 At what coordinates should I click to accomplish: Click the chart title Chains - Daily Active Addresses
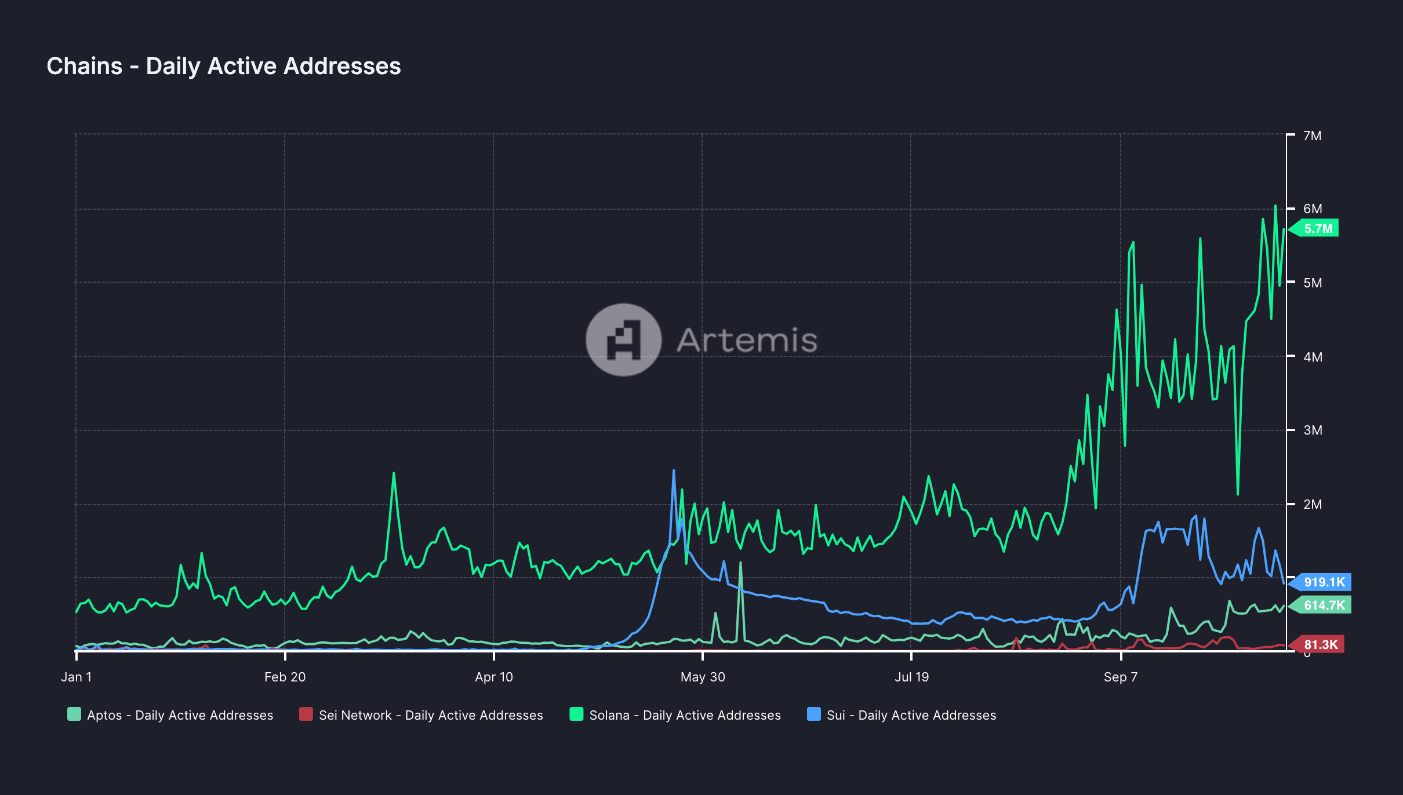[224, 66]
